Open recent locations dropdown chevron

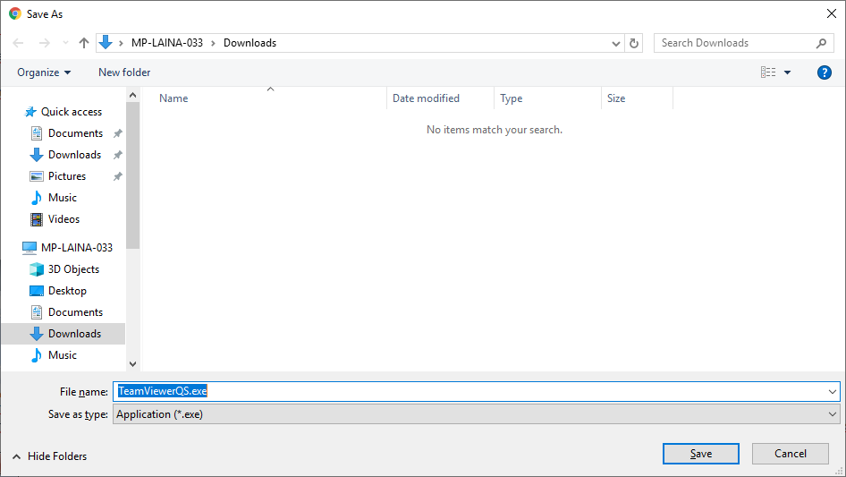[x=65, y=43]
